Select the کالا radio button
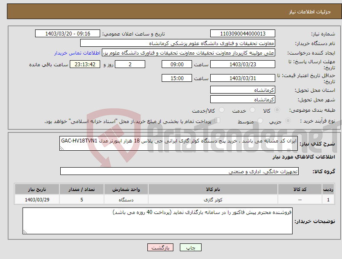This screenshot has height=259, width=342. [x=277, y=110]
